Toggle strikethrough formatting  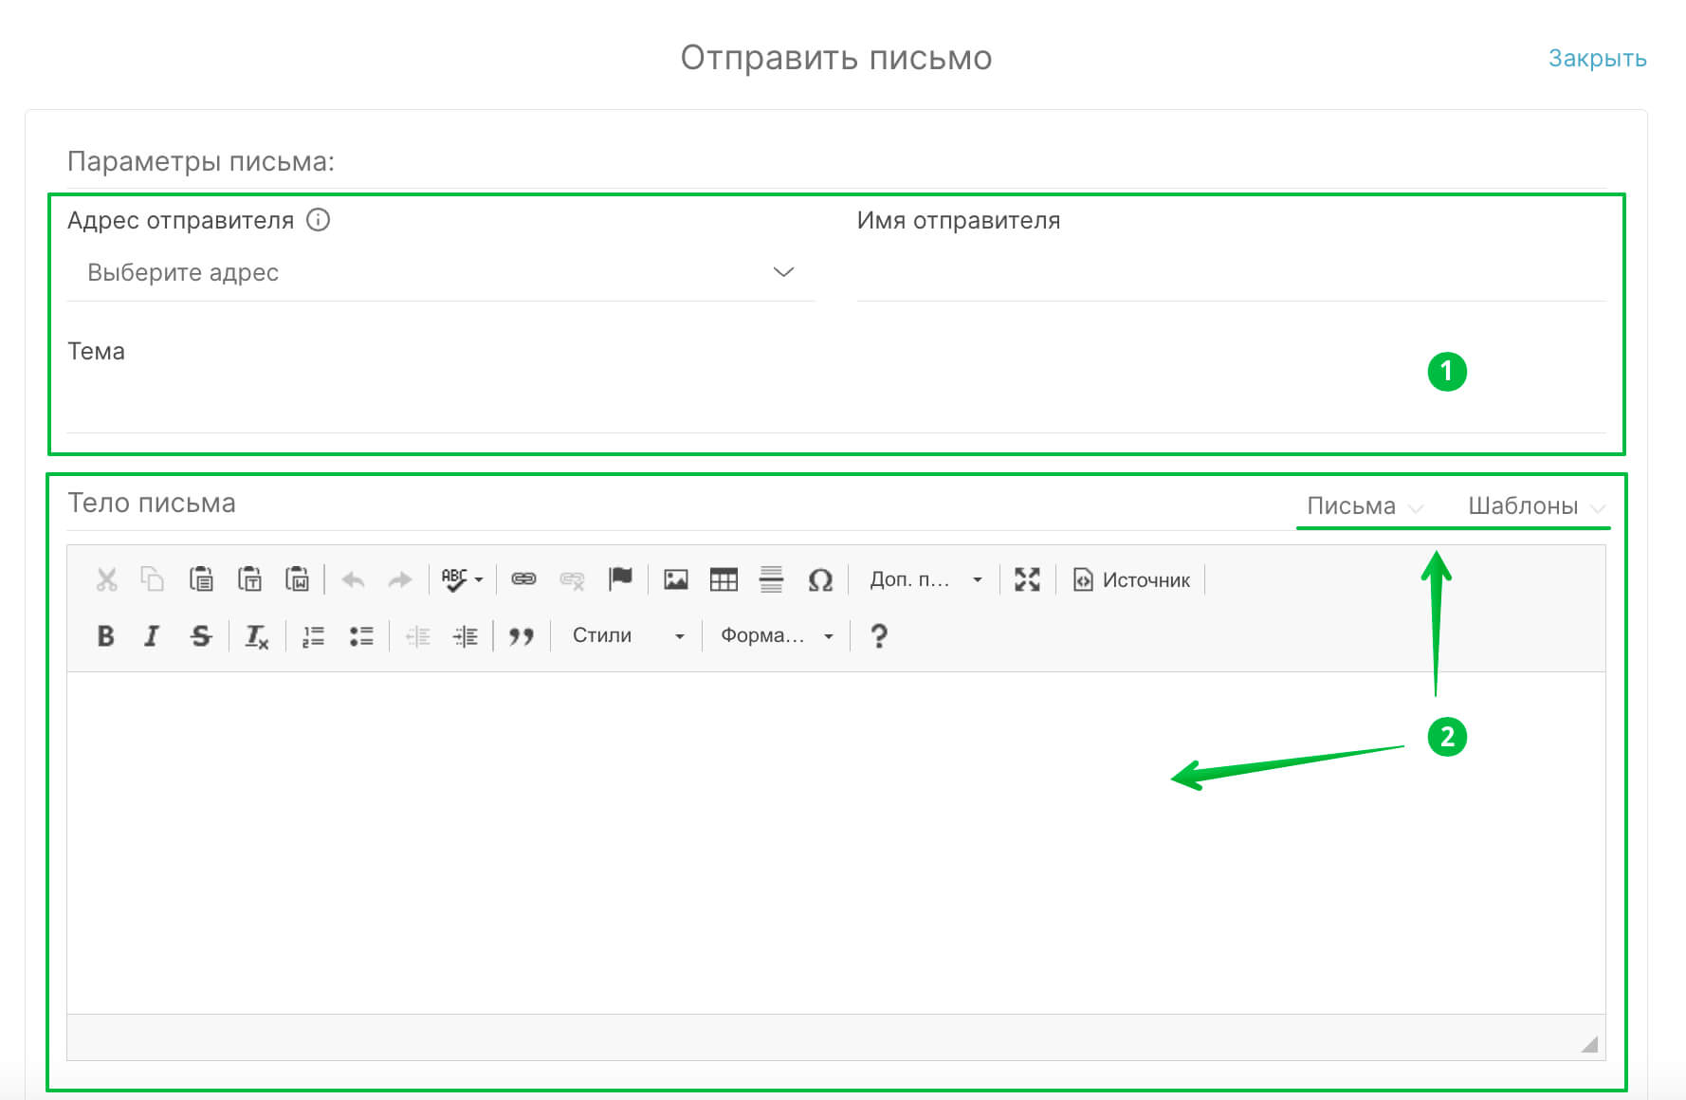[200, 636]
